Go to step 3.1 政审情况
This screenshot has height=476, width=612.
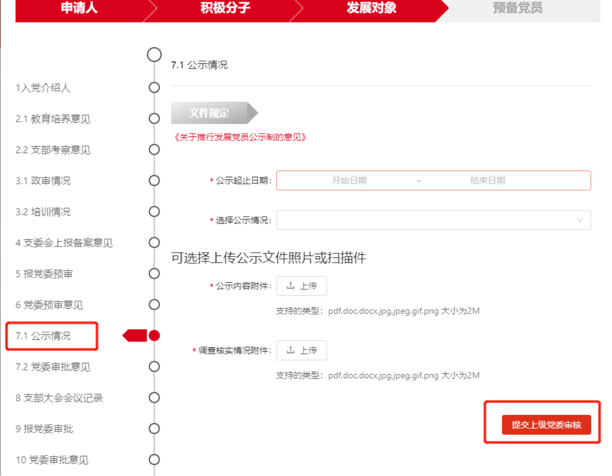43,181
